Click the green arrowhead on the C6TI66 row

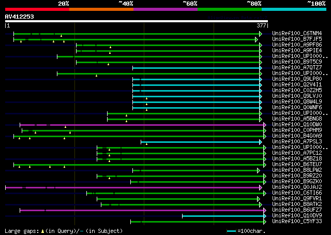[265, 194]
